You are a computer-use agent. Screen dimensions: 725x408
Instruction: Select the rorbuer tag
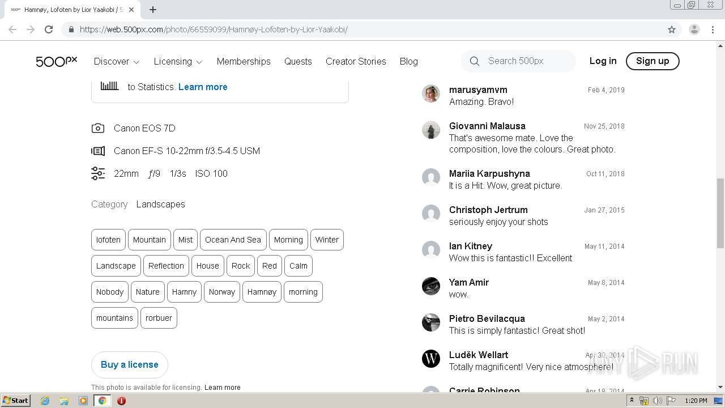[x=159, y=318]
